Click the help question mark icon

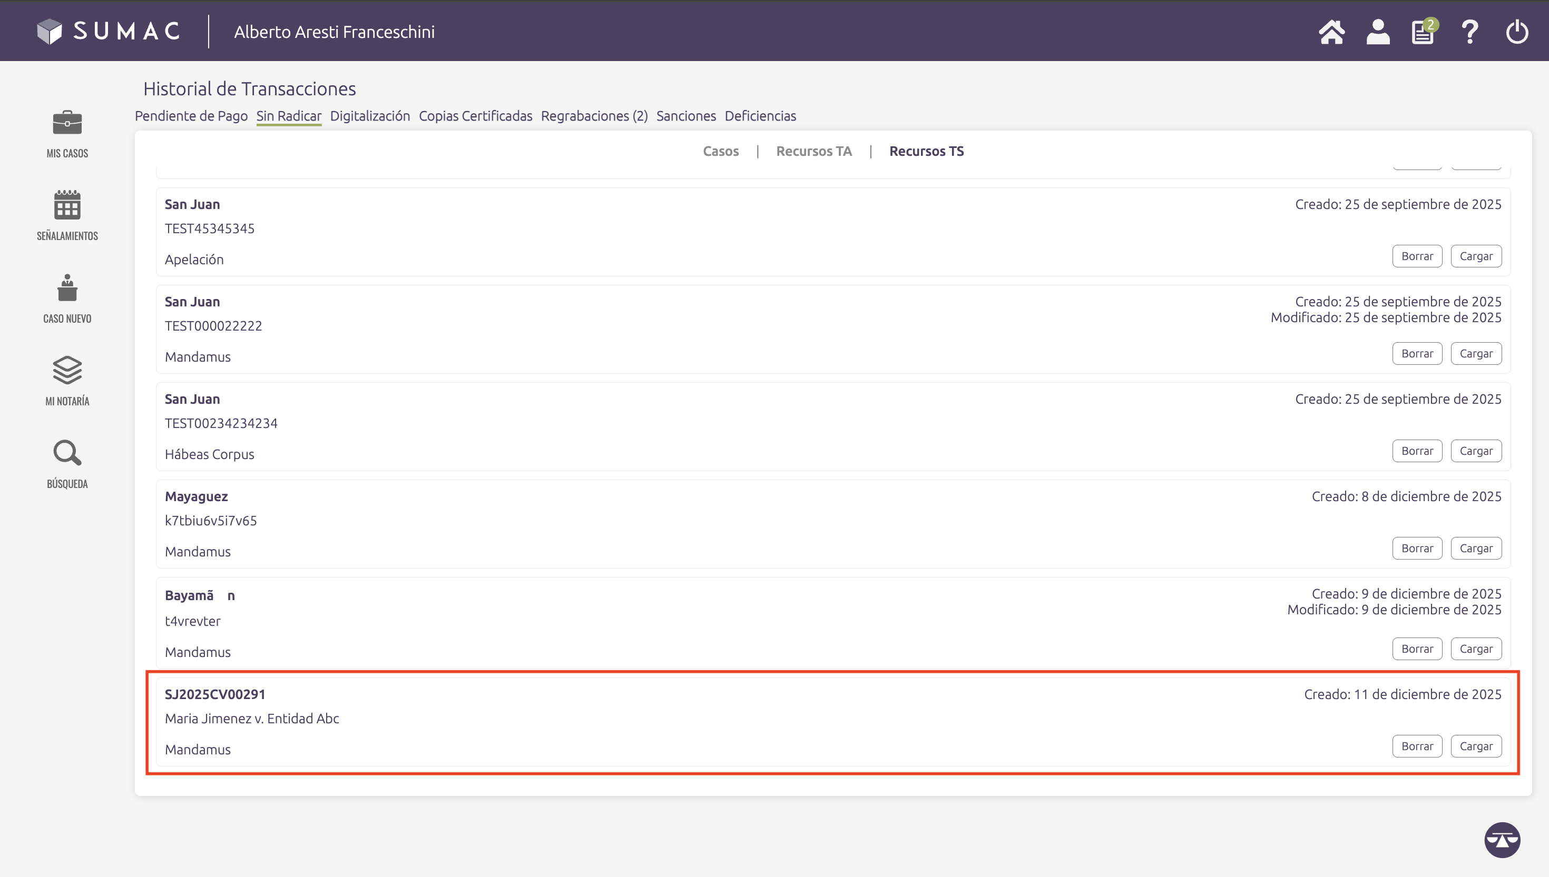click(x=1470, y=32)
